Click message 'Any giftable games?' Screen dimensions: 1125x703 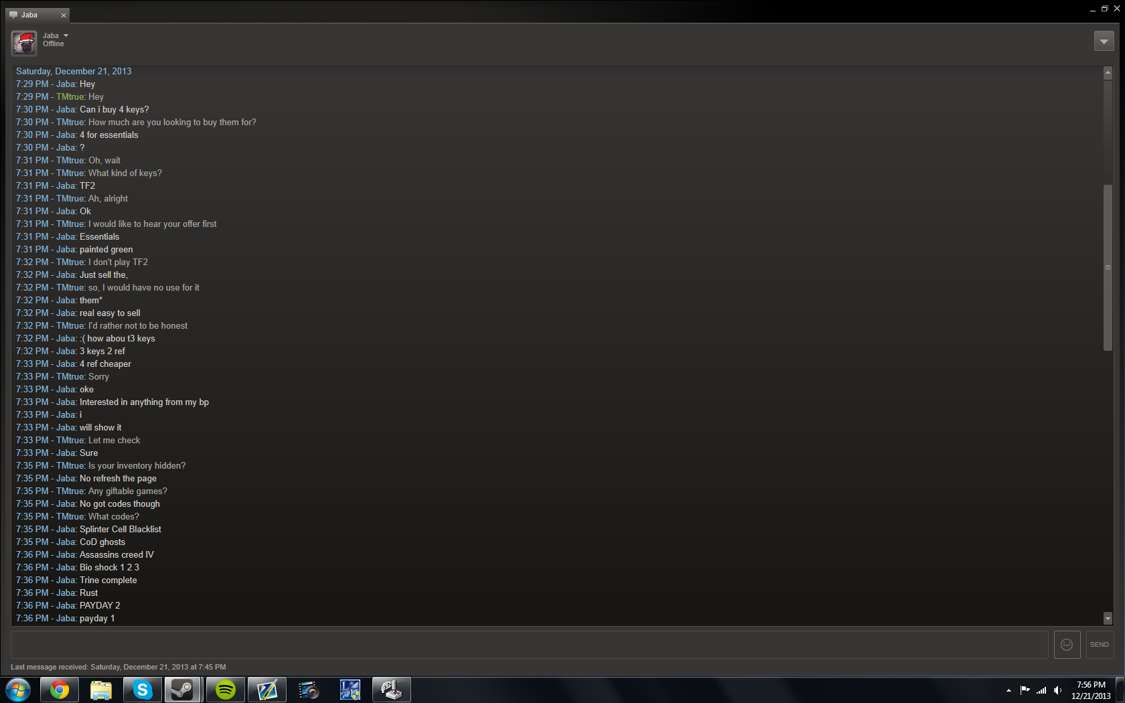128,491
